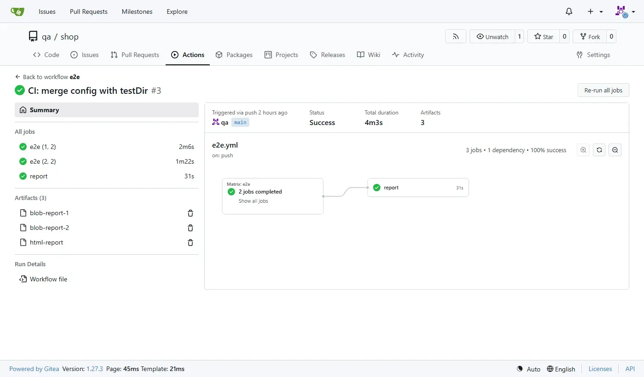Open the report job in sidebar
This screenshot has height=377, width=644.
coord(107,176)
